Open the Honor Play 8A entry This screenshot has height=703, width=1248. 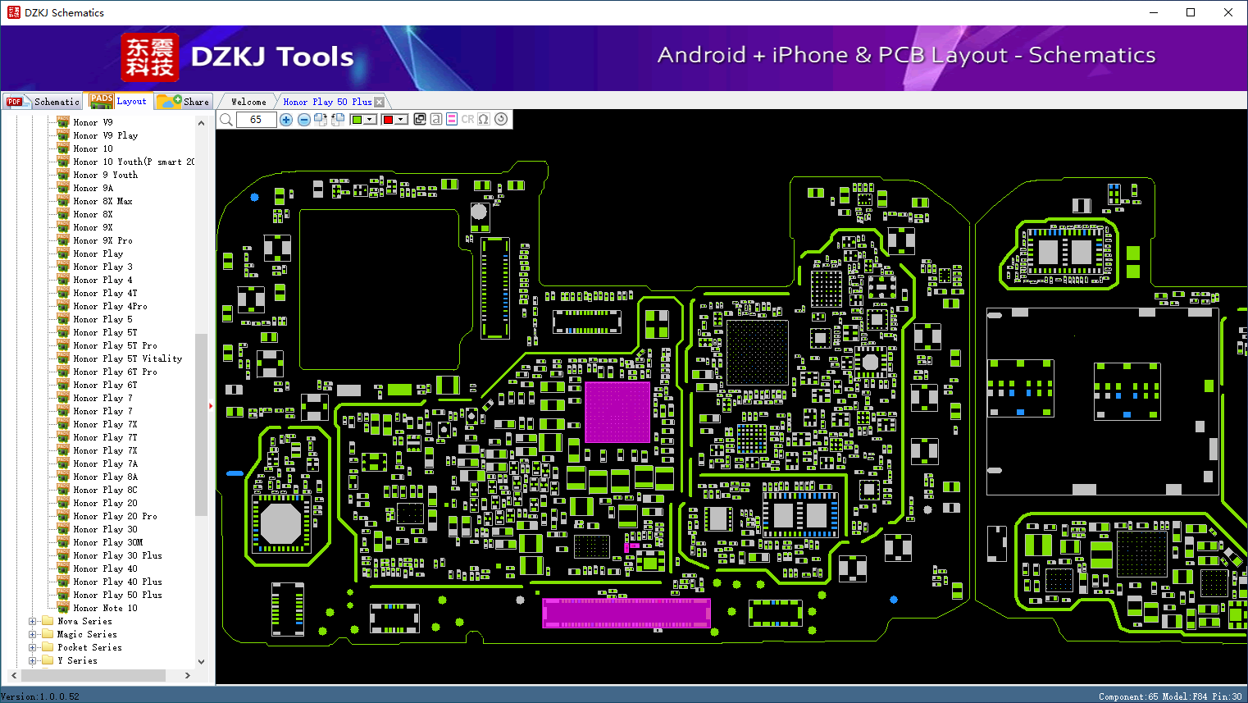[105, 477]
